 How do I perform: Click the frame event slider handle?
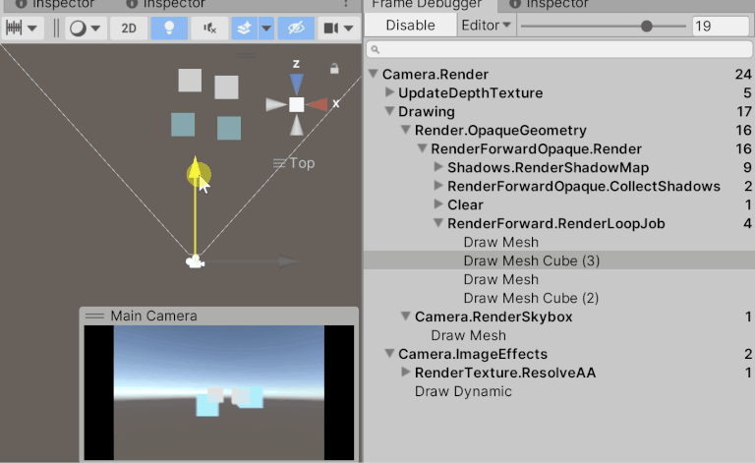click(x=647, y=27)
